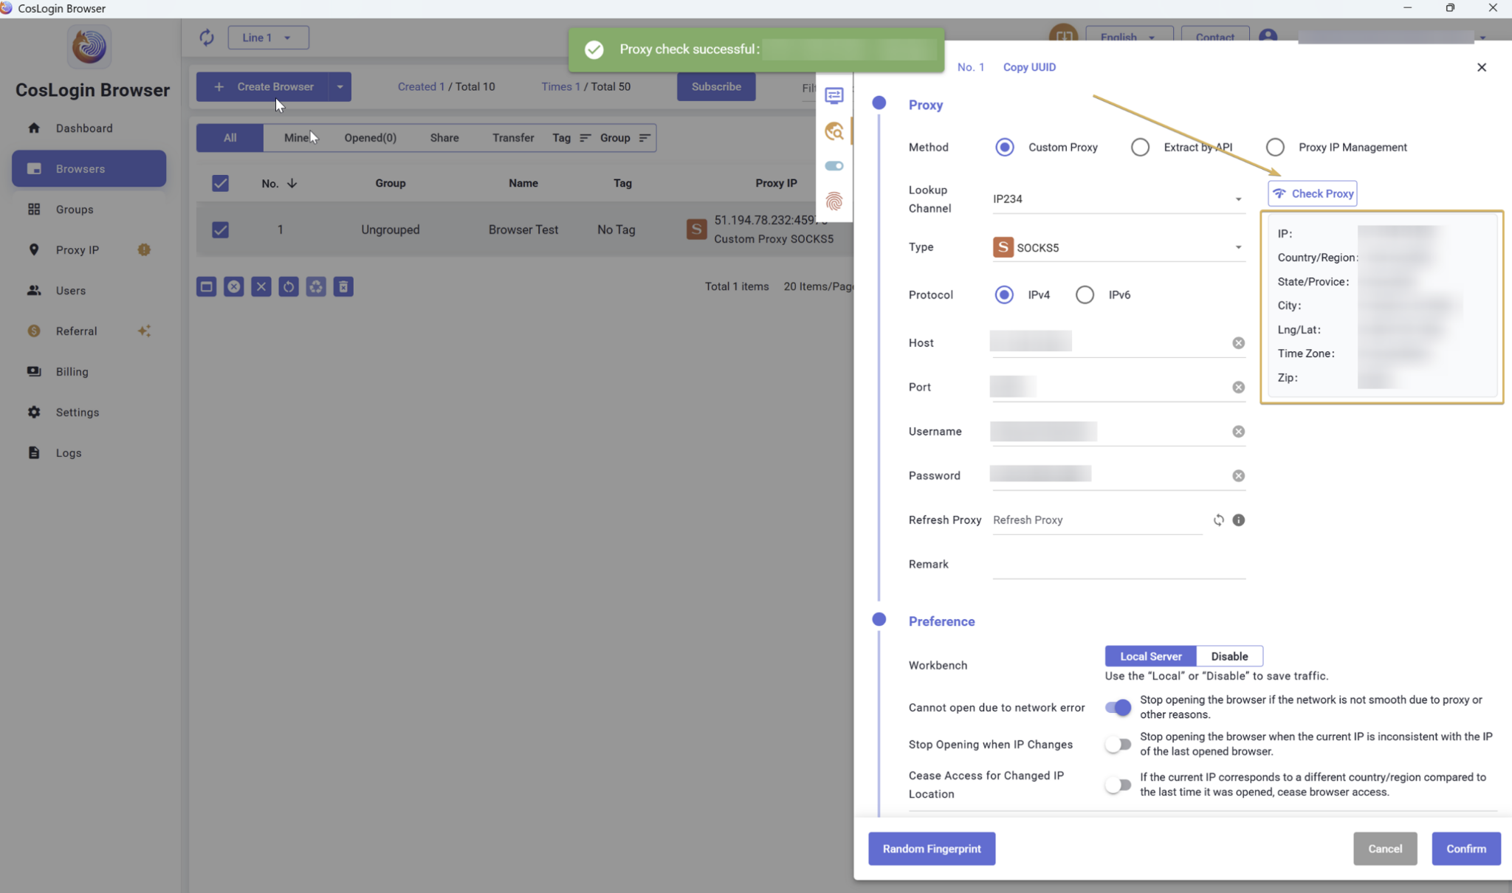This screenshot has height=893, width=1512.
Task: Select the Proxy IP Management radio option
Action: click(1275, 147)
